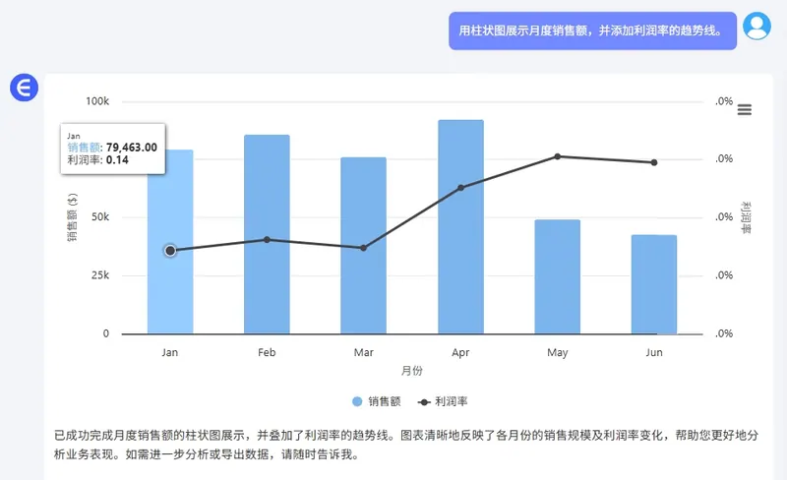The width and height of the screenshot is (787, 480).
Task: Click the user's chart request message bubble
Action: pyautogui.click(x=592, y=30)
